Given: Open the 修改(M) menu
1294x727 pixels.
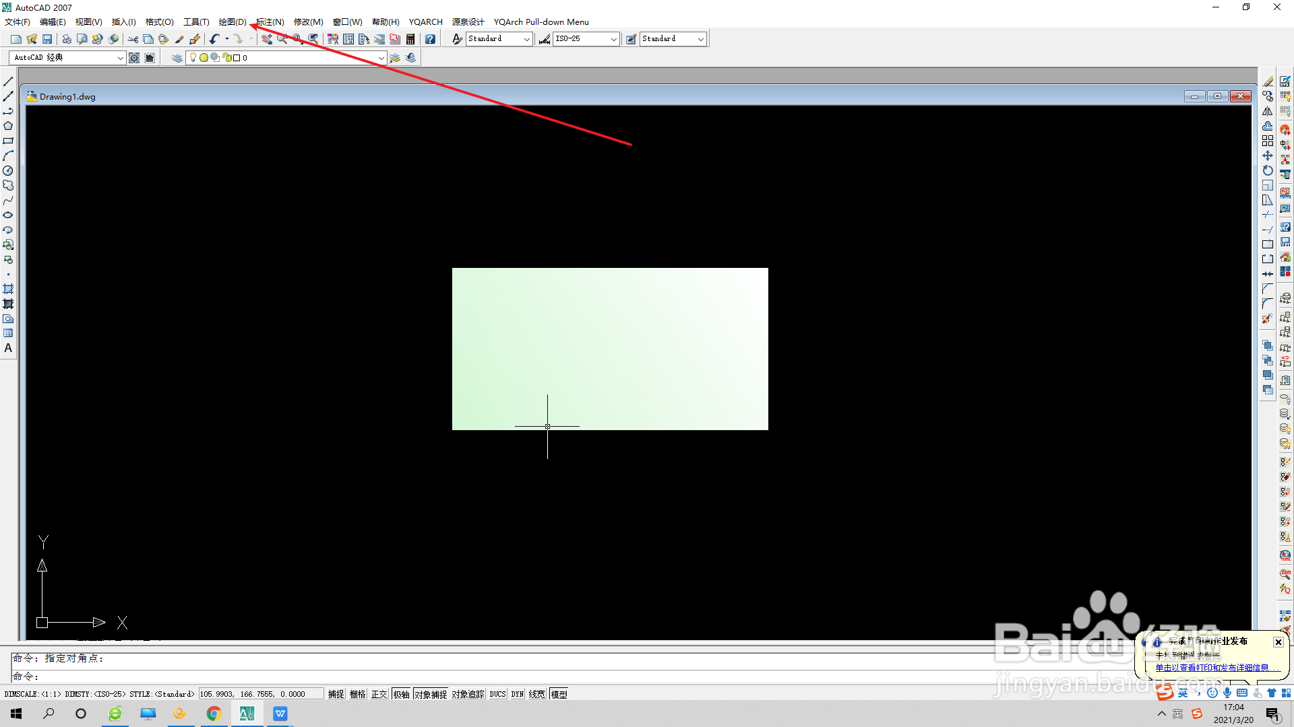Looking at the screenshot, I should [x=308, y=22].
